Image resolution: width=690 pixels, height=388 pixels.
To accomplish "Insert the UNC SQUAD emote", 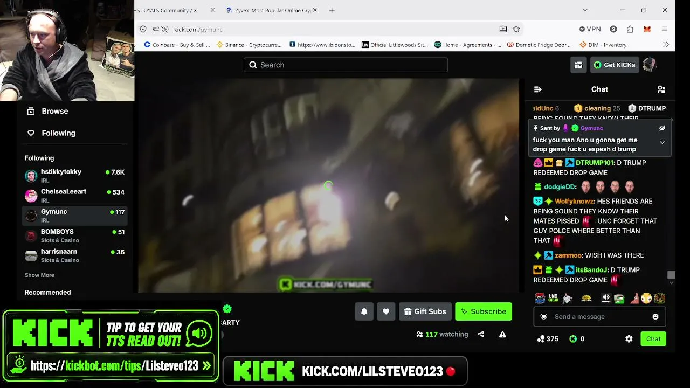I will [x=553, y=298].
